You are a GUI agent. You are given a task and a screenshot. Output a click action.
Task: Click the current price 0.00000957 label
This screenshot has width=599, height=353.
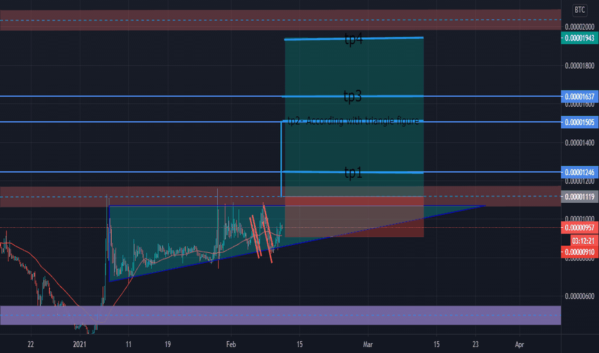(580, 227)
